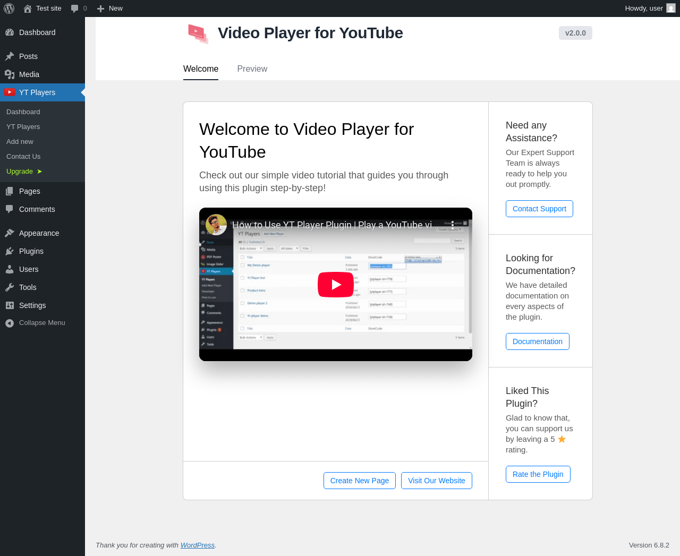Click the home icon beside Test site
This screenshot has height=556, width=680.
(x=28, y=8)
